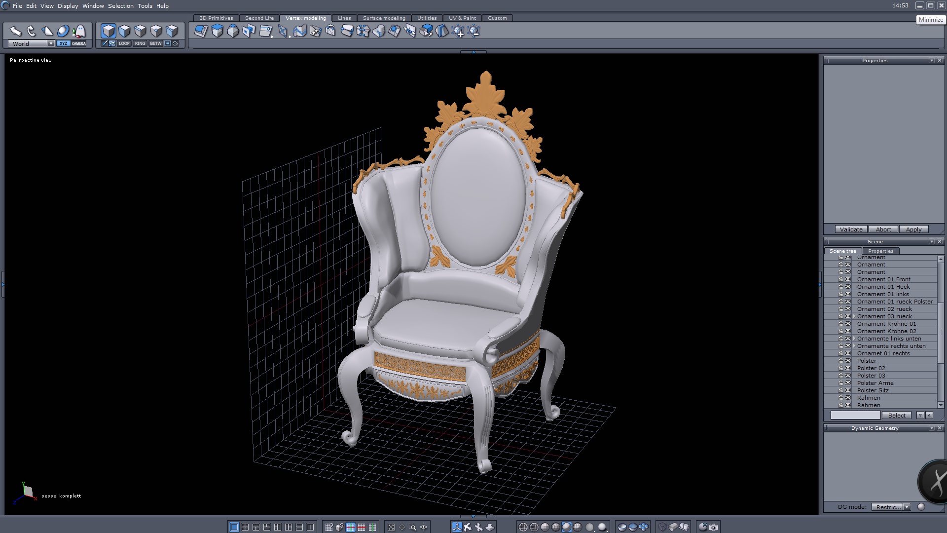Toggle the XYZ axis mode
Screen dimensions: 947x533
point(63,43)
